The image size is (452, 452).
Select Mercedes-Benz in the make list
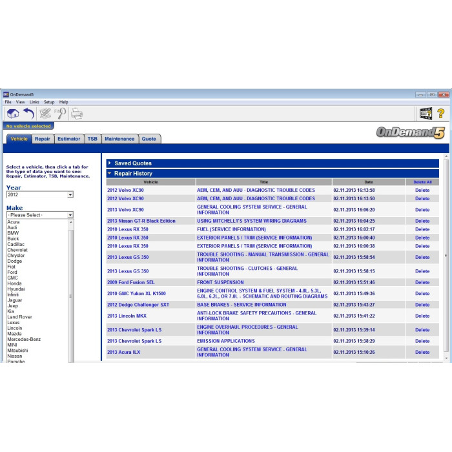pos(24,339)
